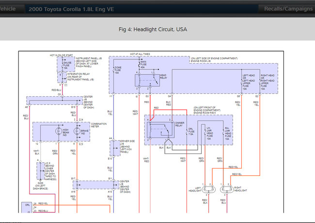The image size is (315, 223).
Task: Click the LEFT HEAD UPPER FUSE label
Action: pyautogui.click(x=249, y=82)
